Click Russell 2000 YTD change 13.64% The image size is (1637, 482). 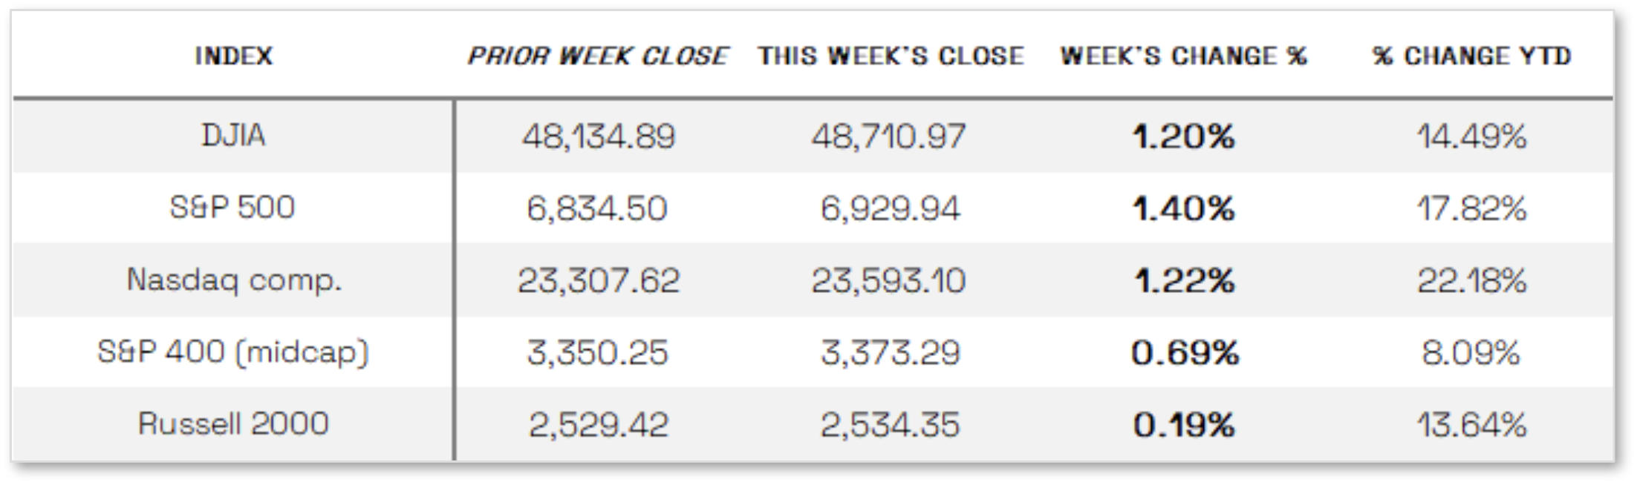[1471, 425]
